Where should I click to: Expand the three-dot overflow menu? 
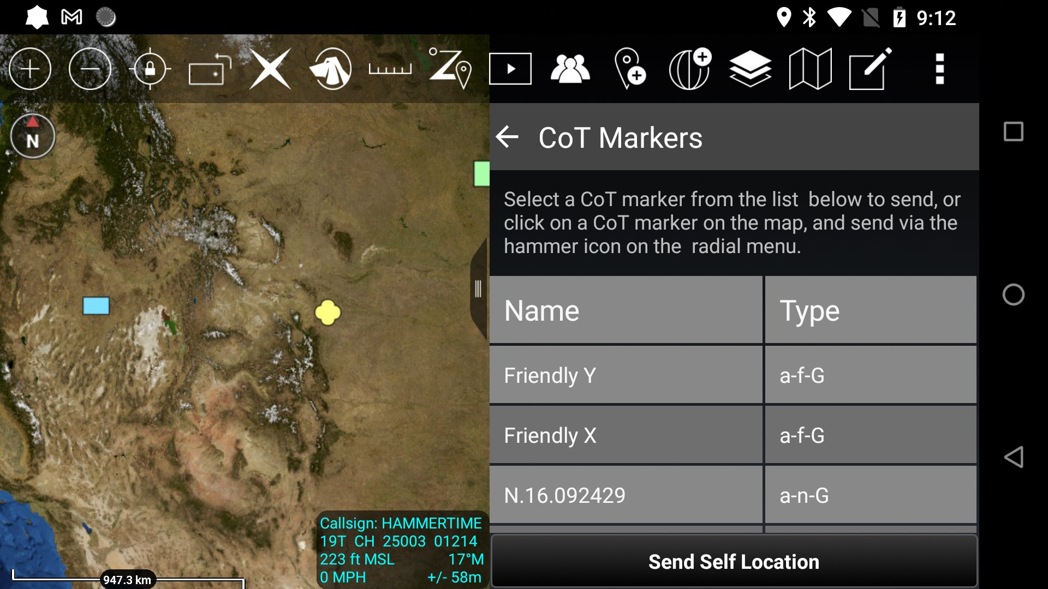point(939,69)
